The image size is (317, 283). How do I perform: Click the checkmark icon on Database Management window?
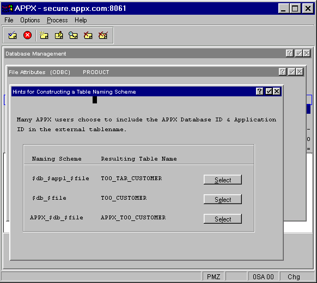coord(299,53)
